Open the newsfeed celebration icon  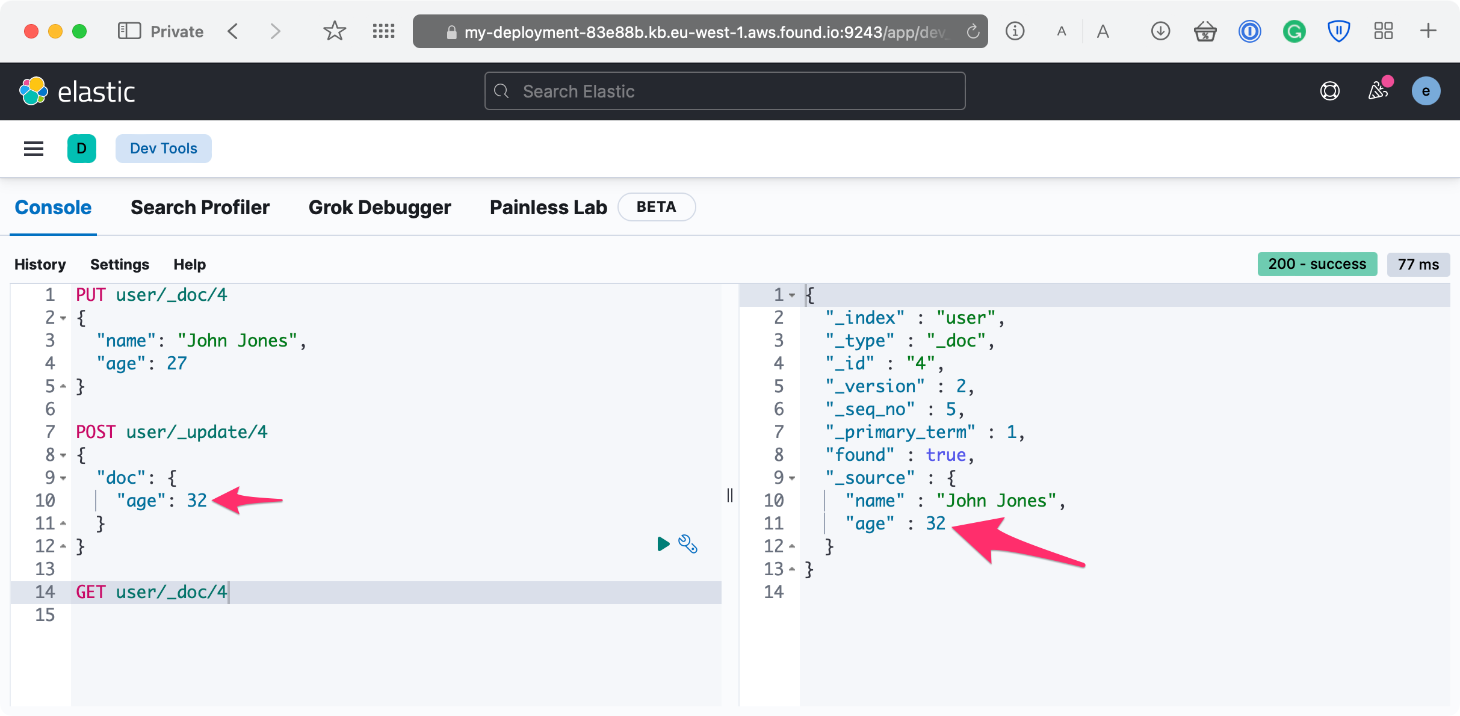tap(1378, 91)
